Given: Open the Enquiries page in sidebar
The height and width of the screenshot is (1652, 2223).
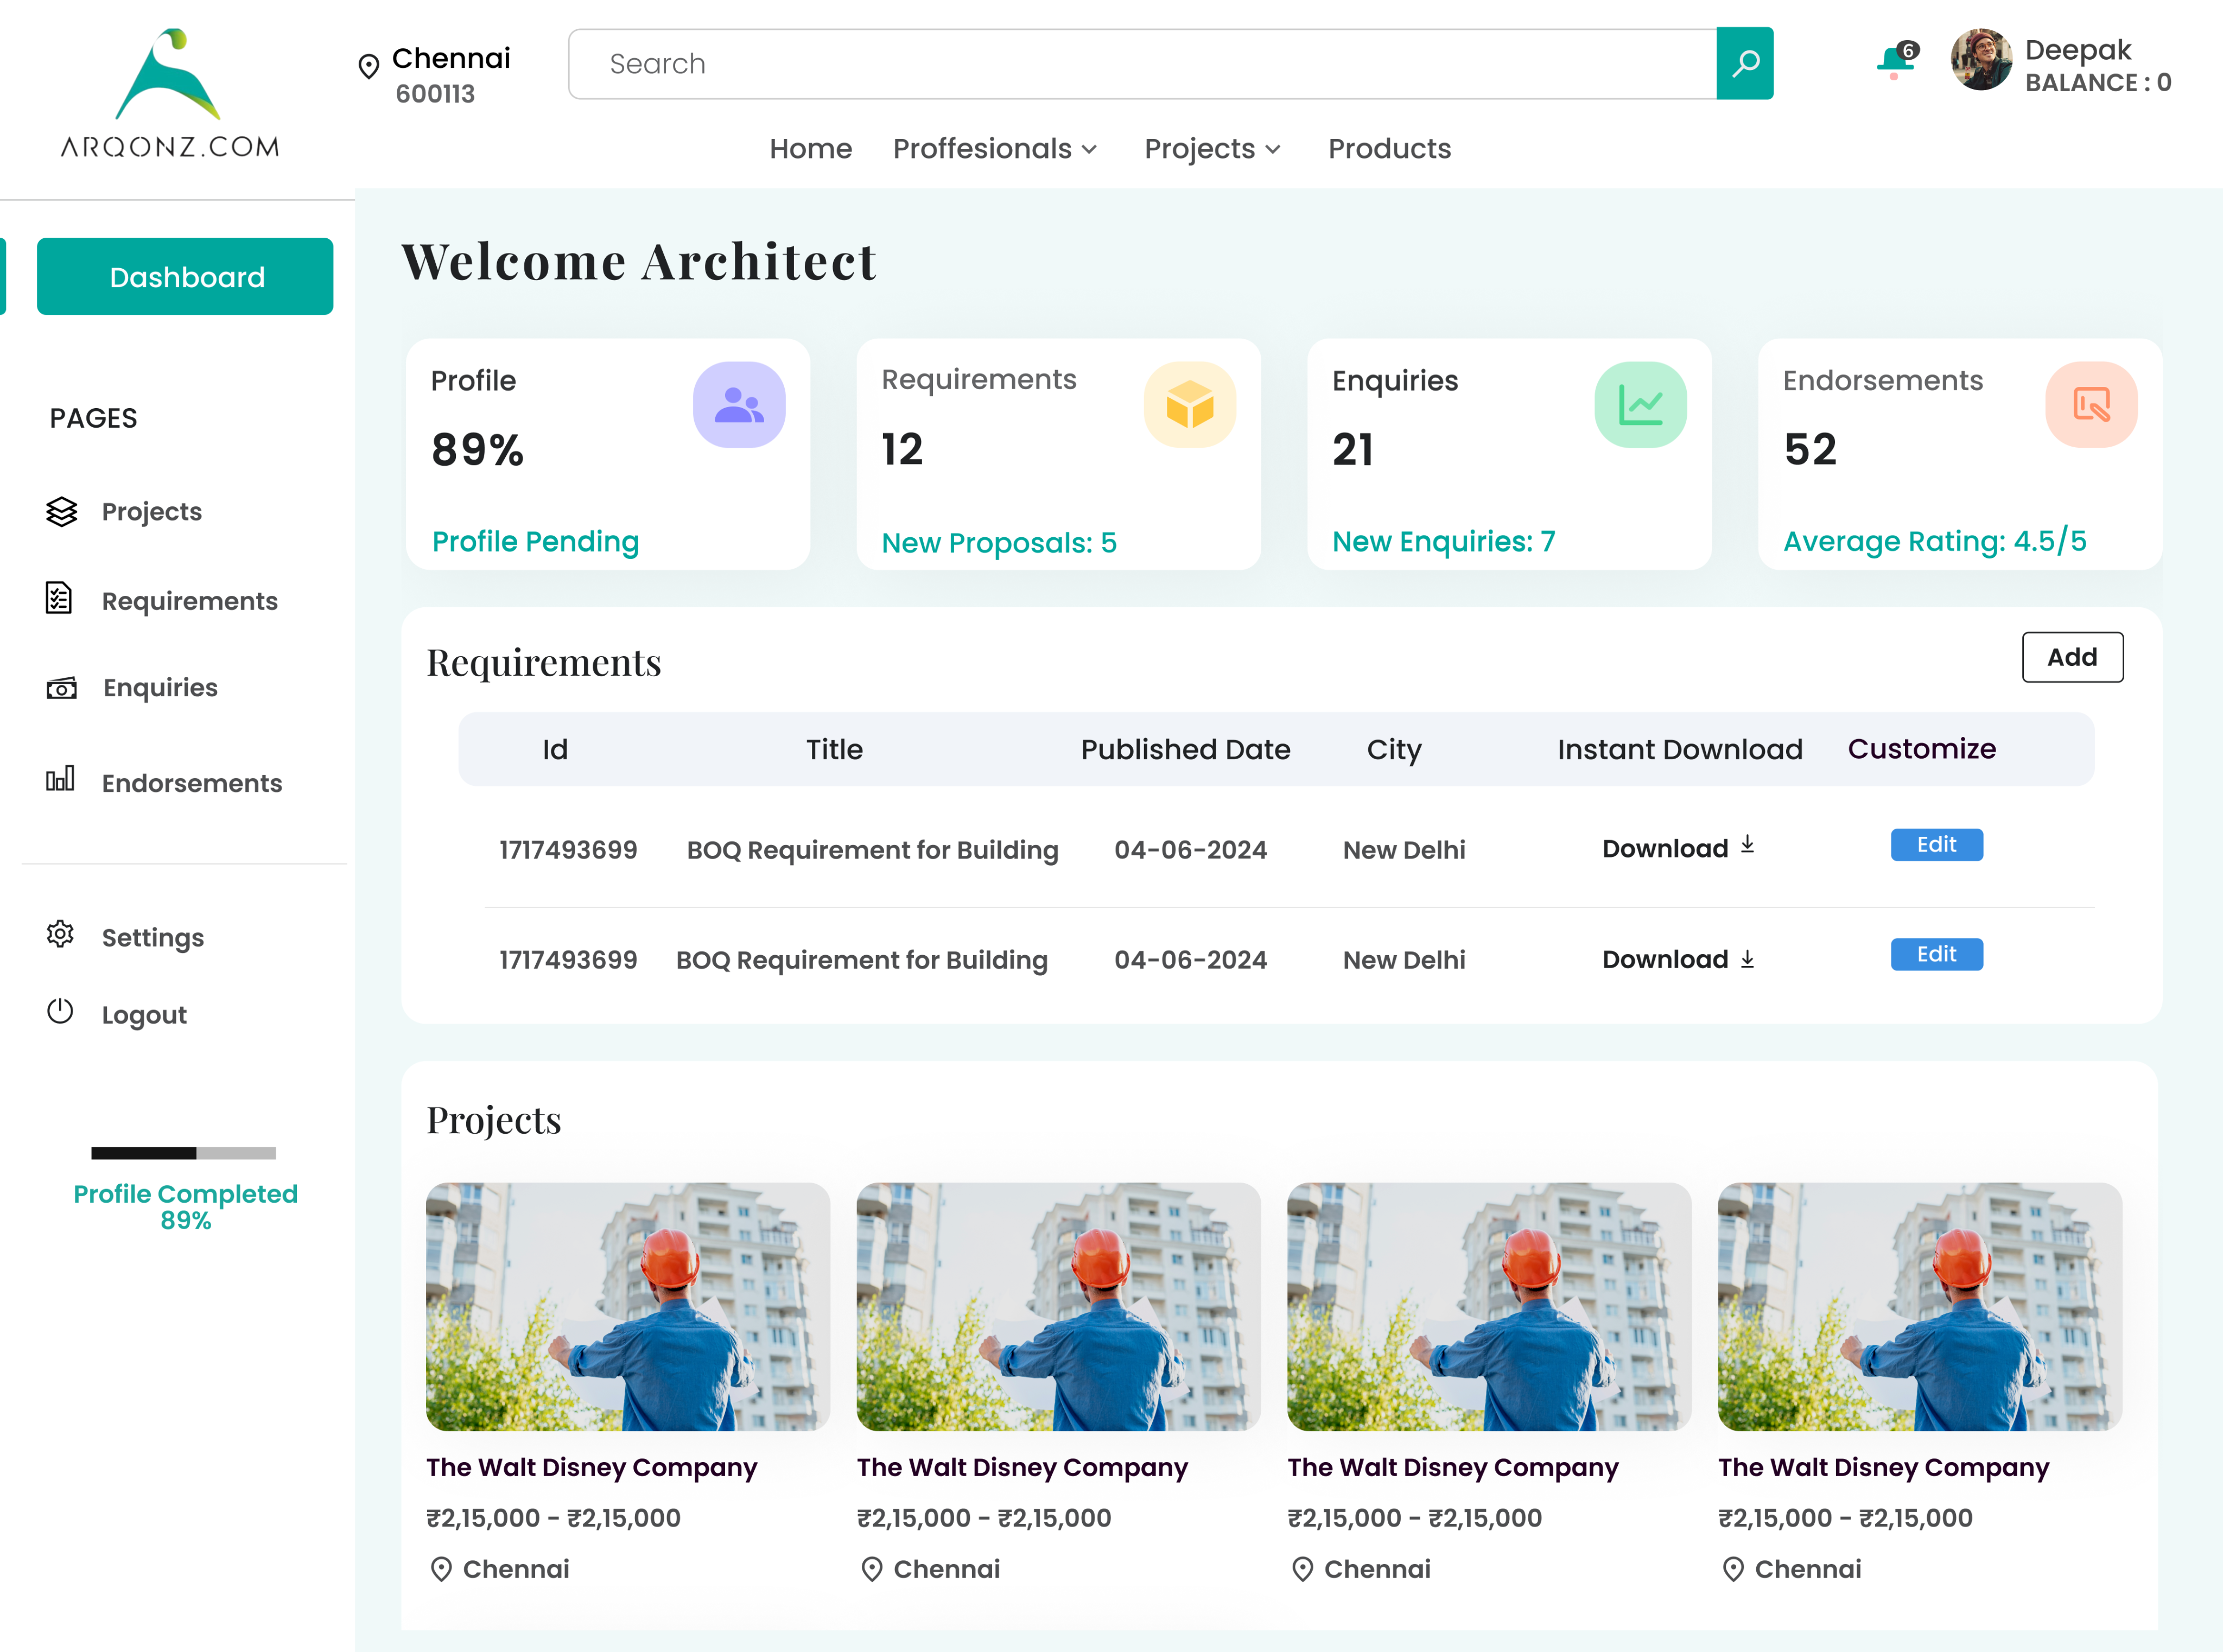Looking at the screenshot, I should [x=160, y=688].
